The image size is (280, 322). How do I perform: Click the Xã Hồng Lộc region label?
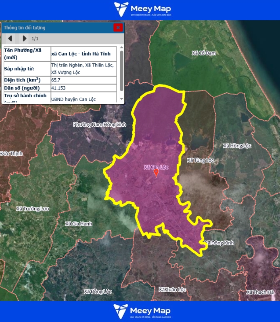point(237,146)
